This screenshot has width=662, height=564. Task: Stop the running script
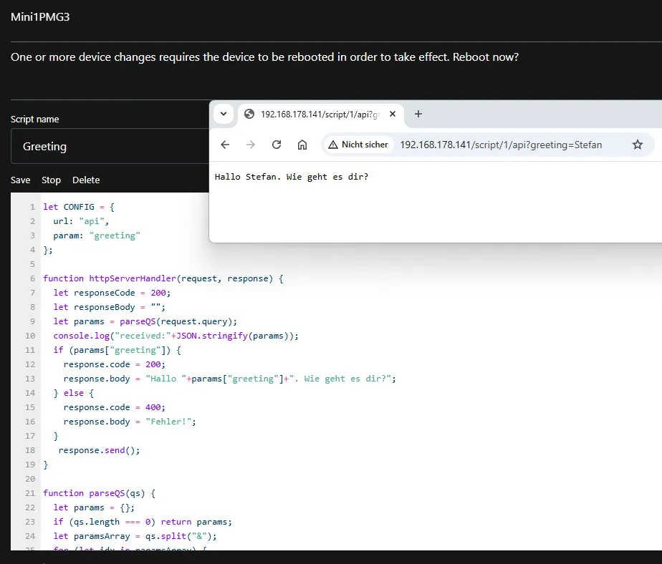point(51,180)
